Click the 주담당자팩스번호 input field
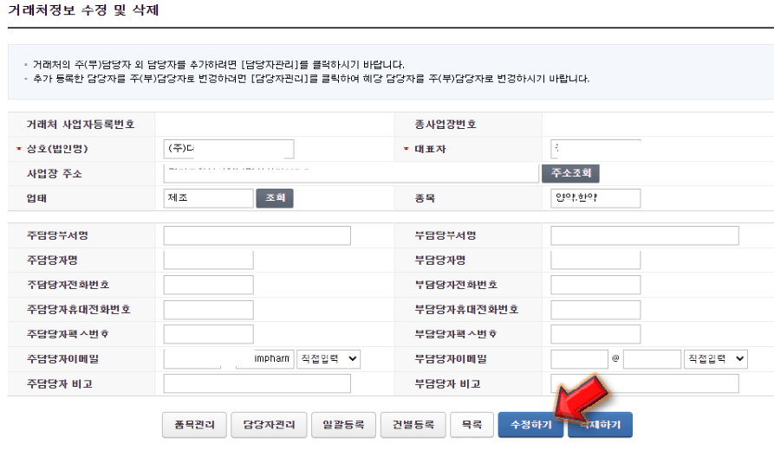Image resolution: width=774 pixels, height=450 pixels. (209, 334)
